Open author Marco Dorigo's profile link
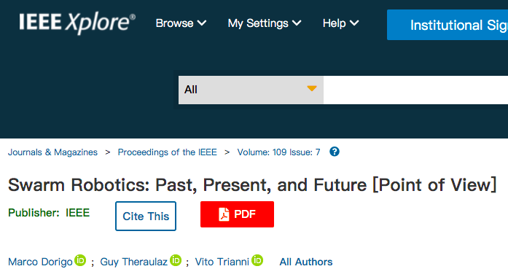Screen dimensions: 508x277 point(40,262)
